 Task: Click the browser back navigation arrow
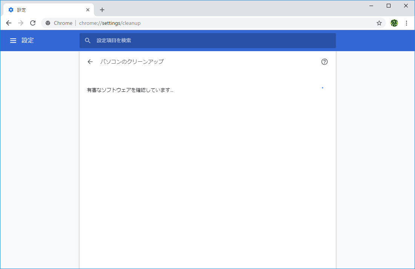point(8,23)
